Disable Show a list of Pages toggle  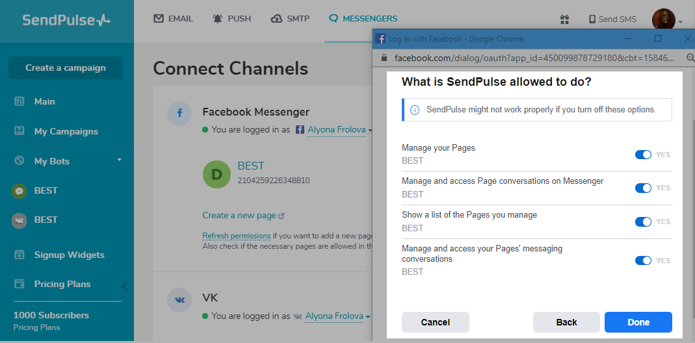[x=642, y=222]
